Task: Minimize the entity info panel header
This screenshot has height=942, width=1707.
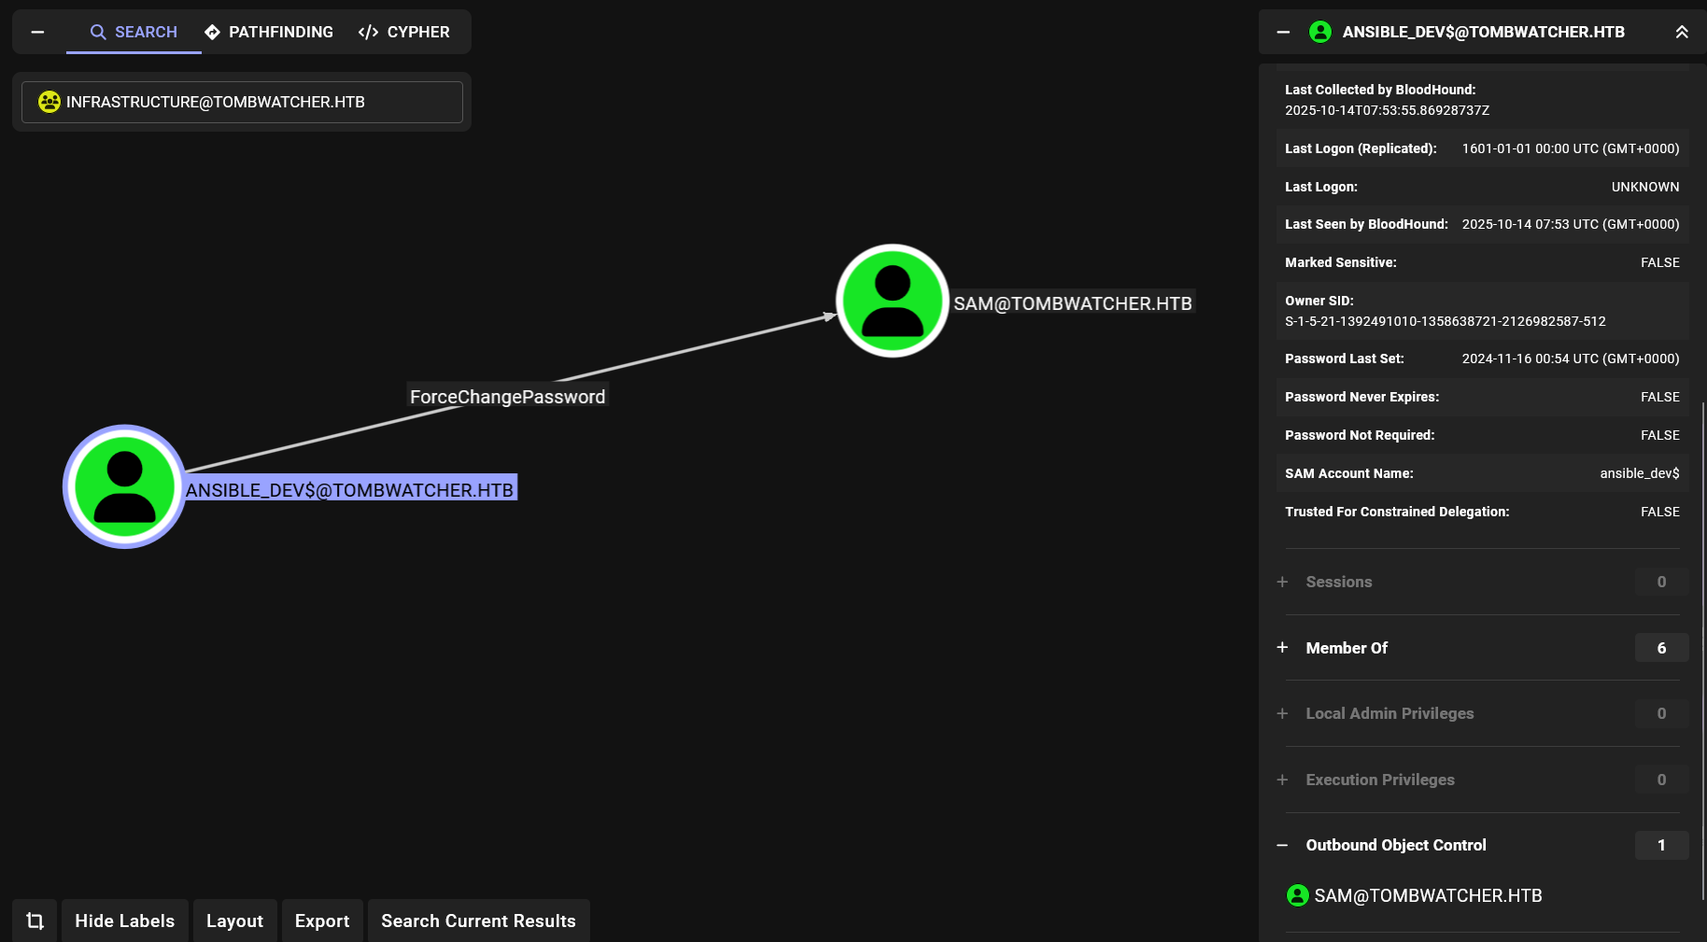Action: [x=1283, y=32]
